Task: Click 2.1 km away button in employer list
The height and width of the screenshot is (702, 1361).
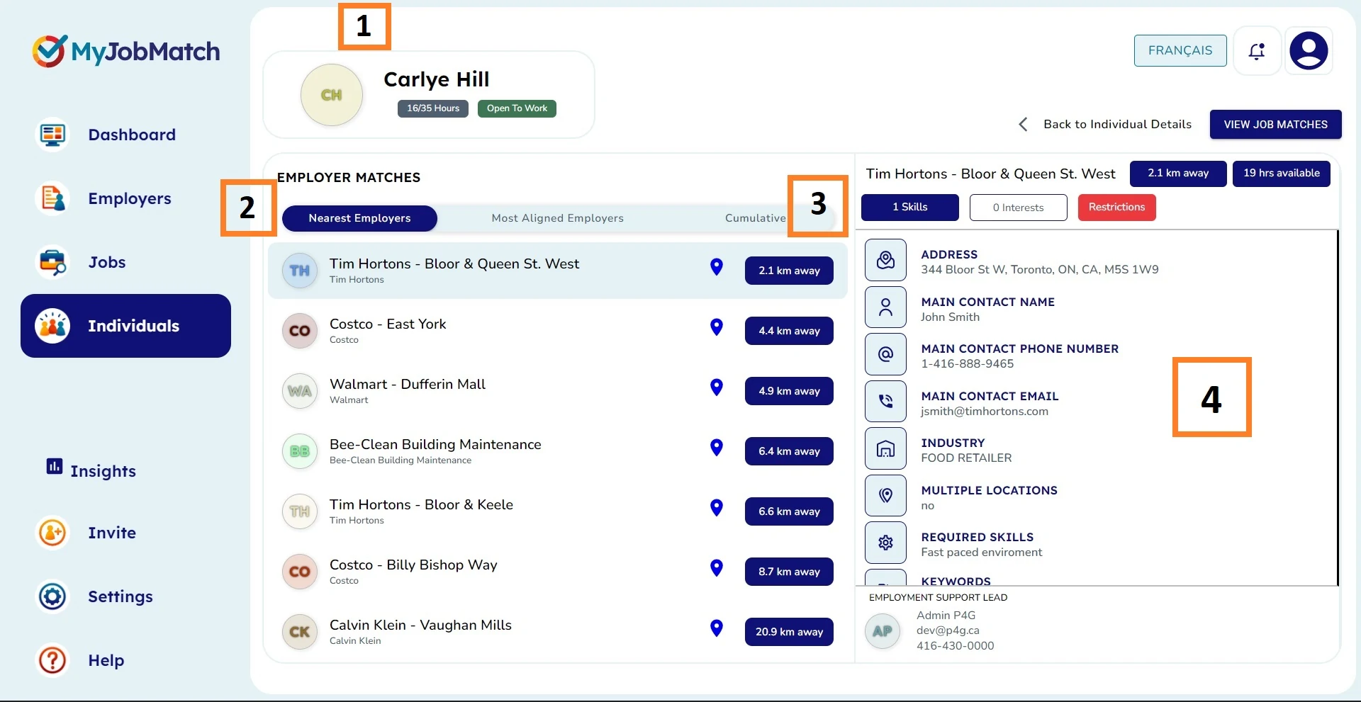Action: (x=789, y=271)
